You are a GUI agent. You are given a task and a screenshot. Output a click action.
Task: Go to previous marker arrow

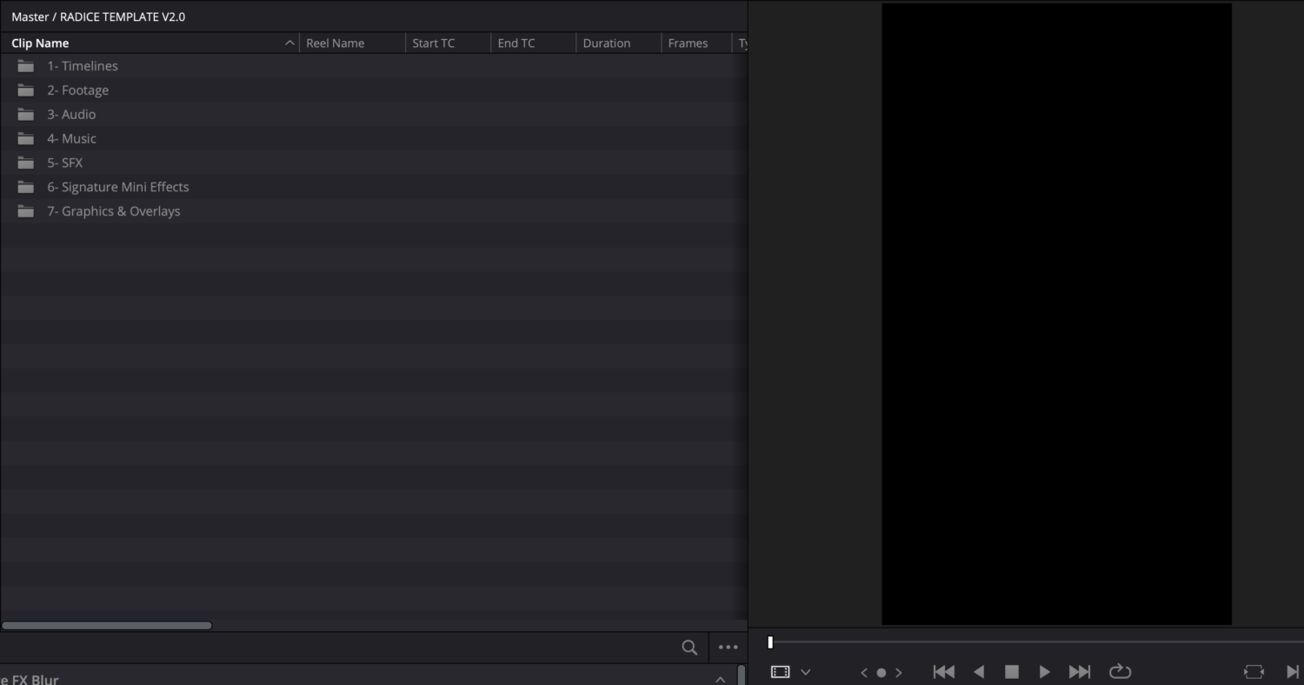point(864,672)
